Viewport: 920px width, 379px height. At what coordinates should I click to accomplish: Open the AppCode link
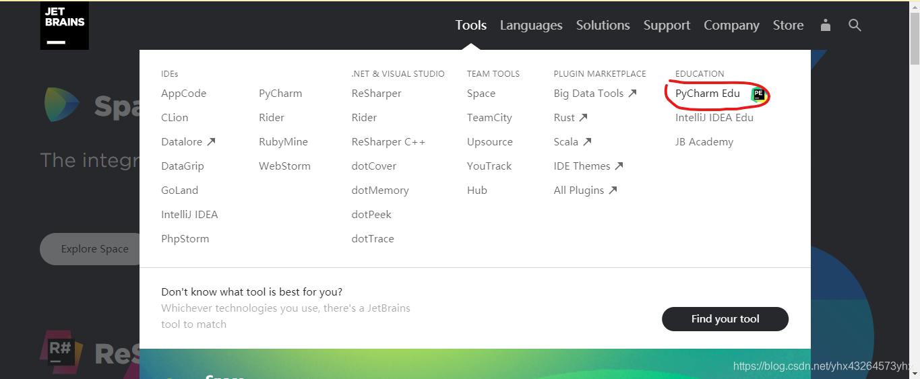coord(183,94)
